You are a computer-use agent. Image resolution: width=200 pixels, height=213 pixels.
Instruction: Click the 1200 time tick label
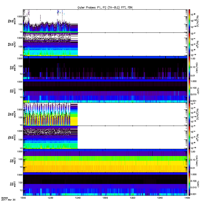(x=23, y=198)
